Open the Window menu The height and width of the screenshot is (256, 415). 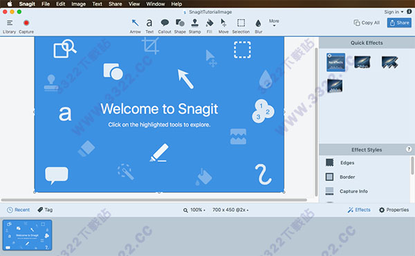tap(156, 4)
